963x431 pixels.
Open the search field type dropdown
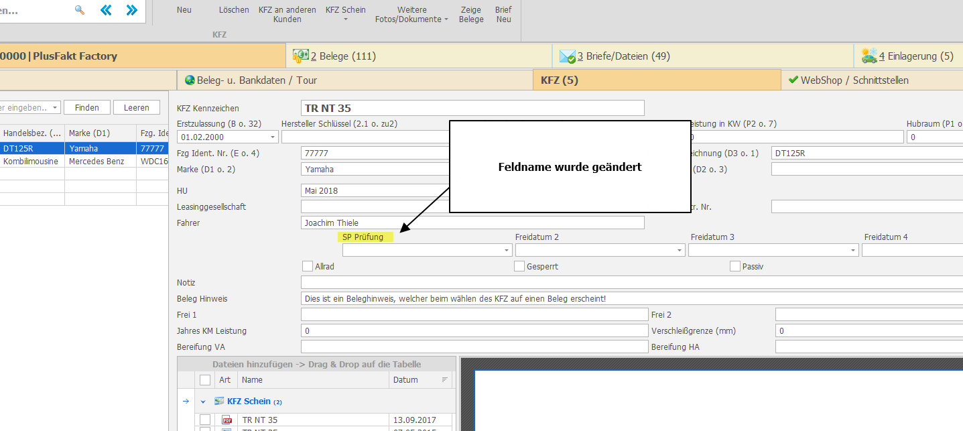pos(54,107)
